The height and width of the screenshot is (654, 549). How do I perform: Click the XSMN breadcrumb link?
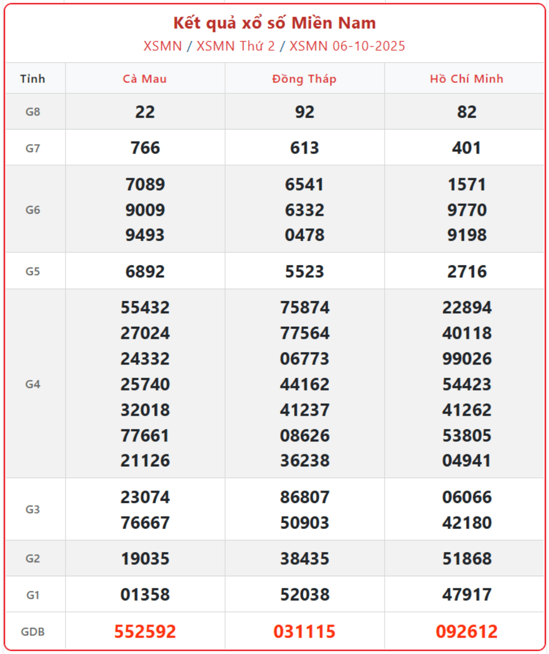click(x=162, y=46)
